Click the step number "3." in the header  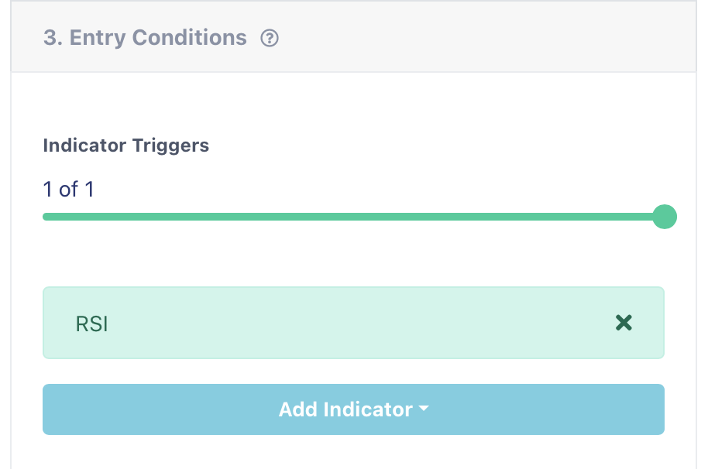point(53,38)
